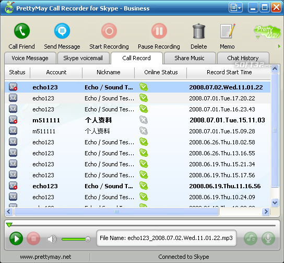This screenshot has height=263, width=284.
Task: Go to the Share Music tab
Action: click(190, 58)
